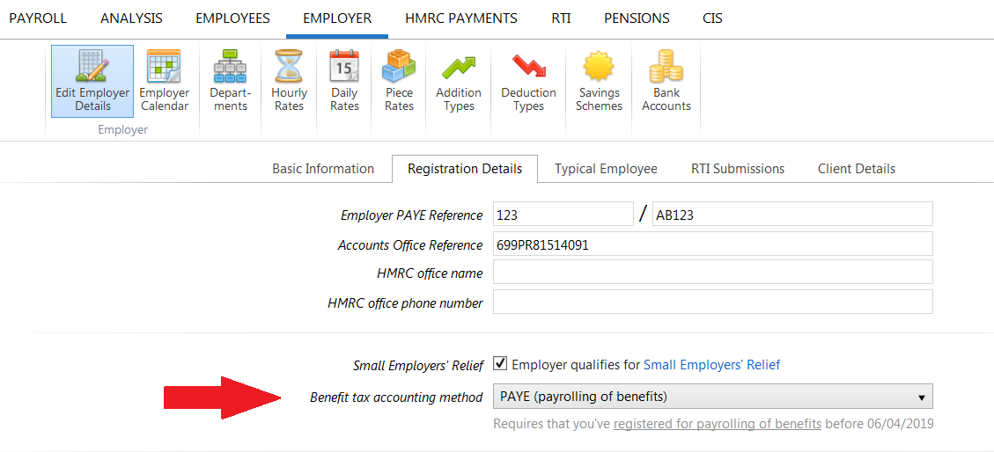994x452 pixels.
Task: Follow the Small Employers' Relief link
Action: click(712, 365)
